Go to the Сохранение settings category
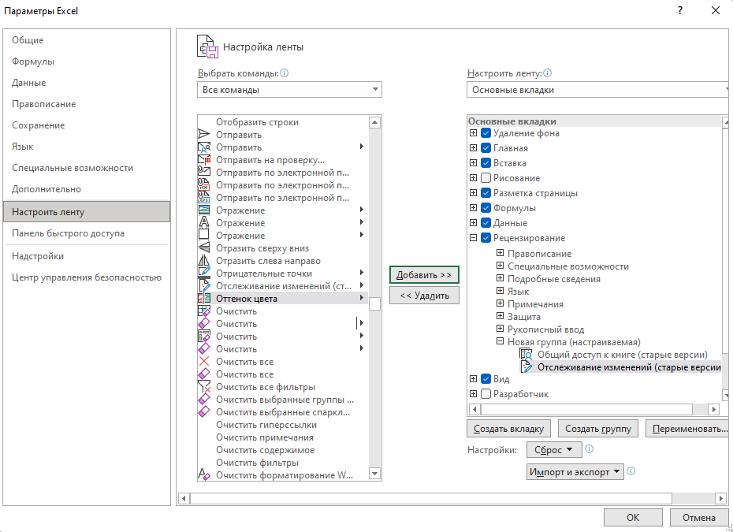 [x=87, y=125]
